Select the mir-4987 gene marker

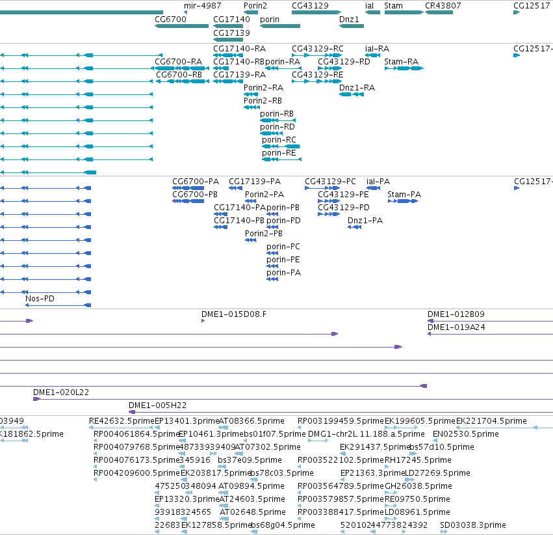(185, 13)
